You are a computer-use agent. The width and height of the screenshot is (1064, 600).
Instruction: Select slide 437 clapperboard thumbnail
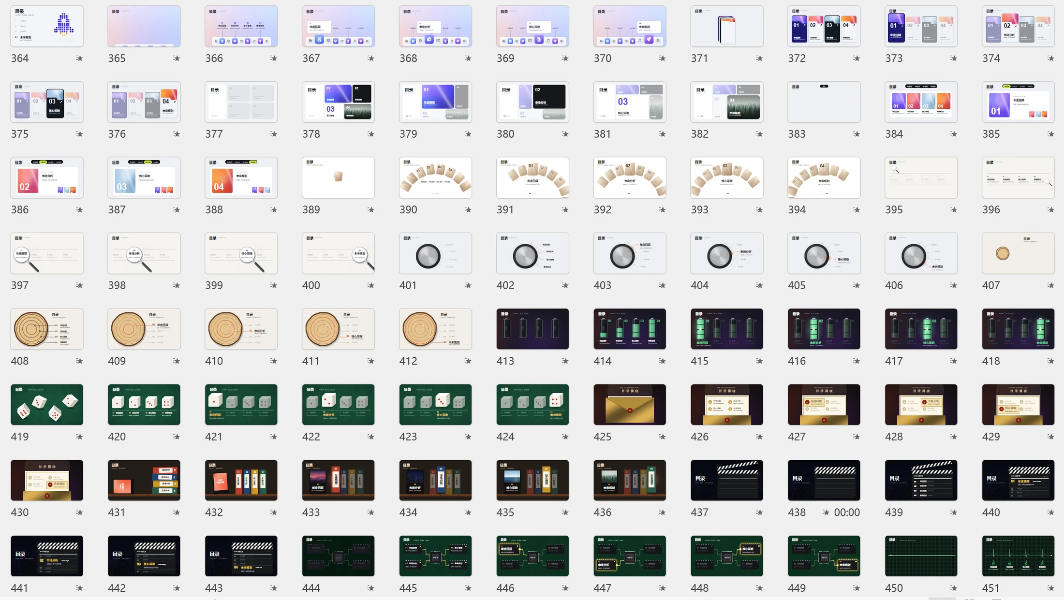click(727, 481)
